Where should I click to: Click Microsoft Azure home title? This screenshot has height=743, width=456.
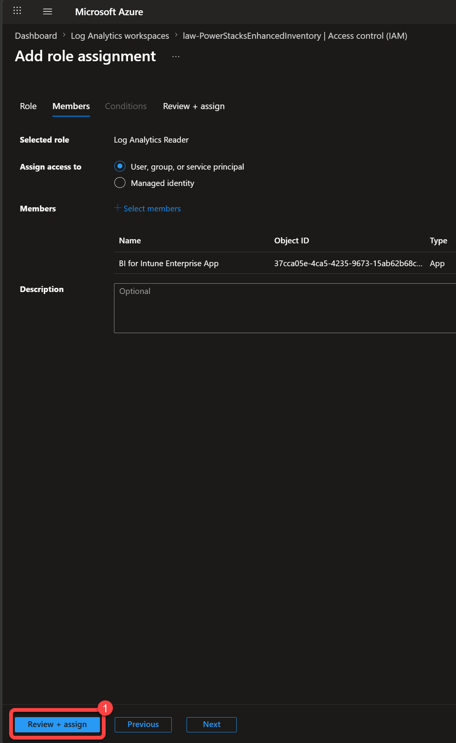109,12
